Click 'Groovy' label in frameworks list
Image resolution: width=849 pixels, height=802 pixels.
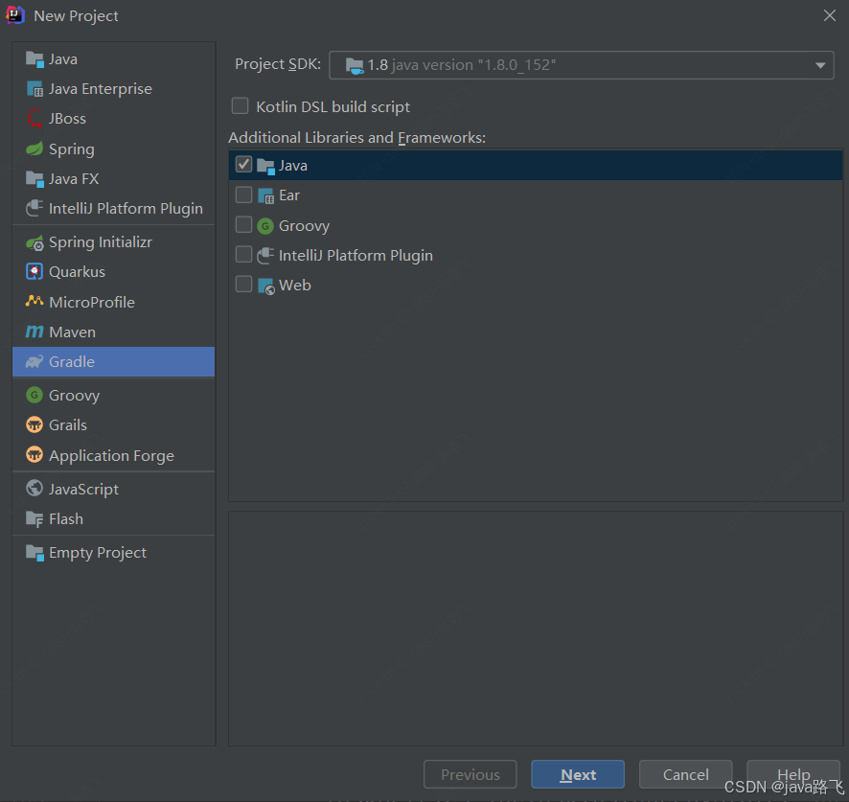[x=305, y=226]
